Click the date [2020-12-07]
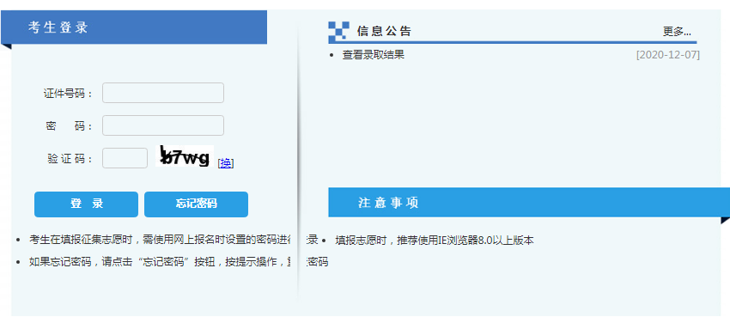This screenshot has width=730, height=317. tap(667, 55)
